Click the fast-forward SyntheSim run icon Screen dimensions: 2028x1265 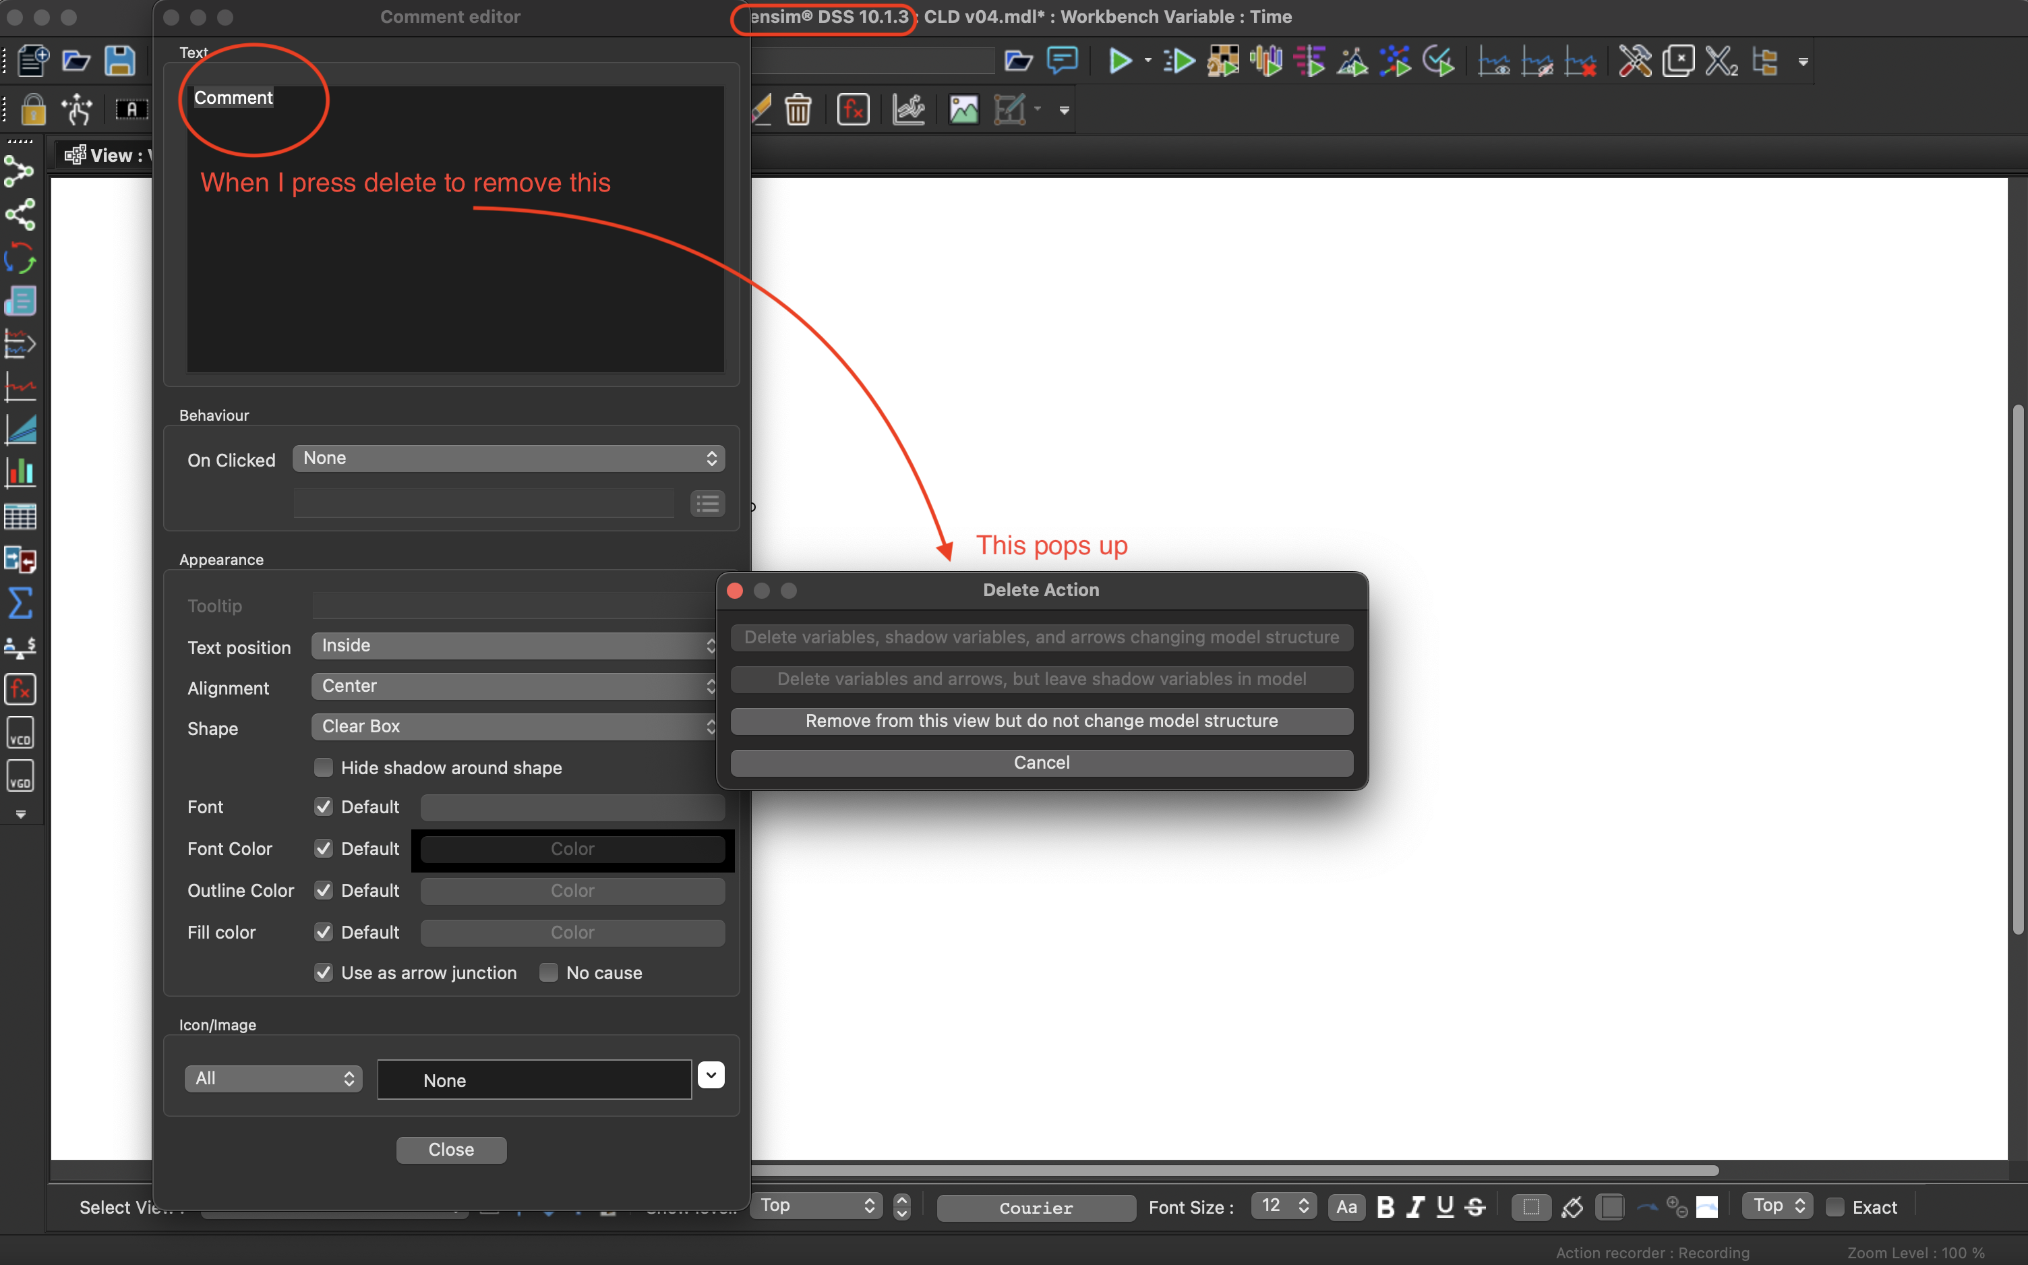coord(1179,61)
